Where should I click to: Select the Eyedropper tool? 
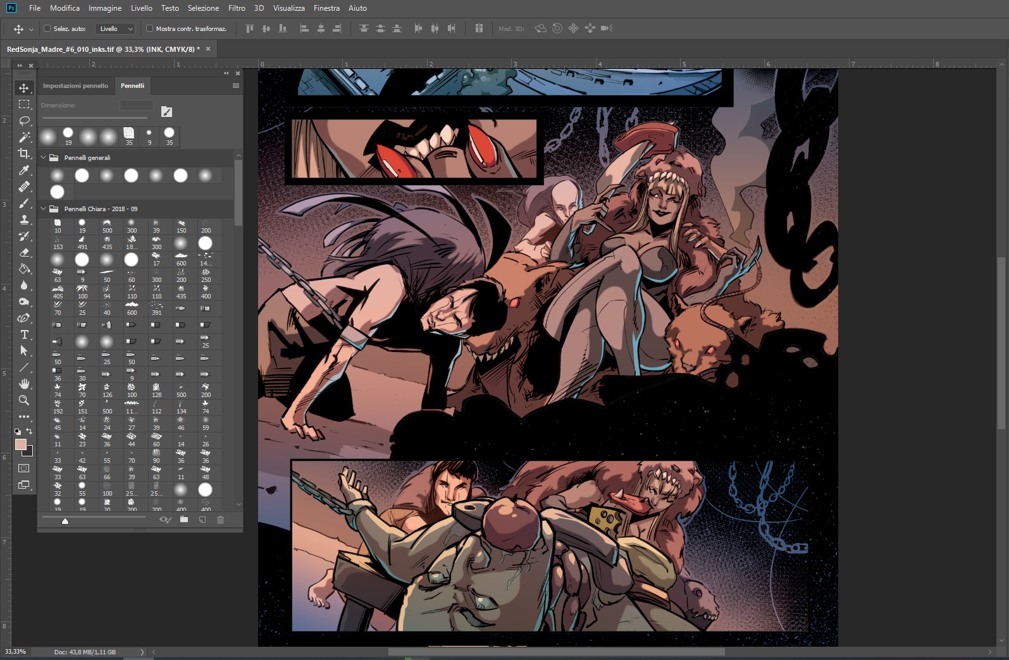tap(24, 170)
